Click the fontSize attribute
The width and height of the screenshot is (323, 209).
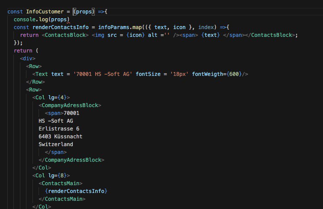click(x=148, y=74)
